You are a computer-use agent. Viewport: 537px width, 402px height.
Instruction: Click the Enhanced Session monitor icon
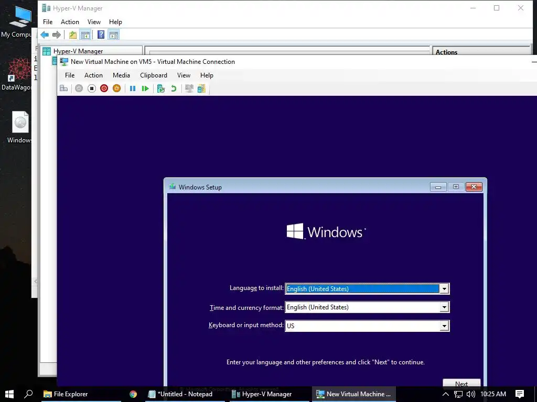click(x=189, y=88)
